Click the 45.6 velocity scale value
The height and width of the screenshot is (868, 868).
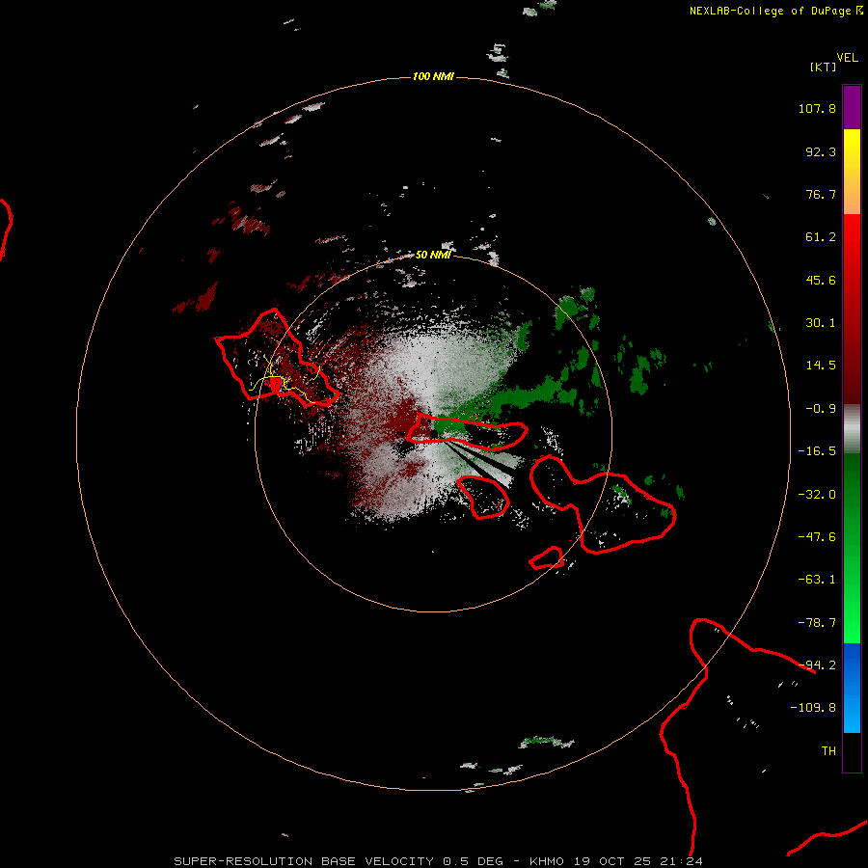pyautogui.click(x=821, y=280)
